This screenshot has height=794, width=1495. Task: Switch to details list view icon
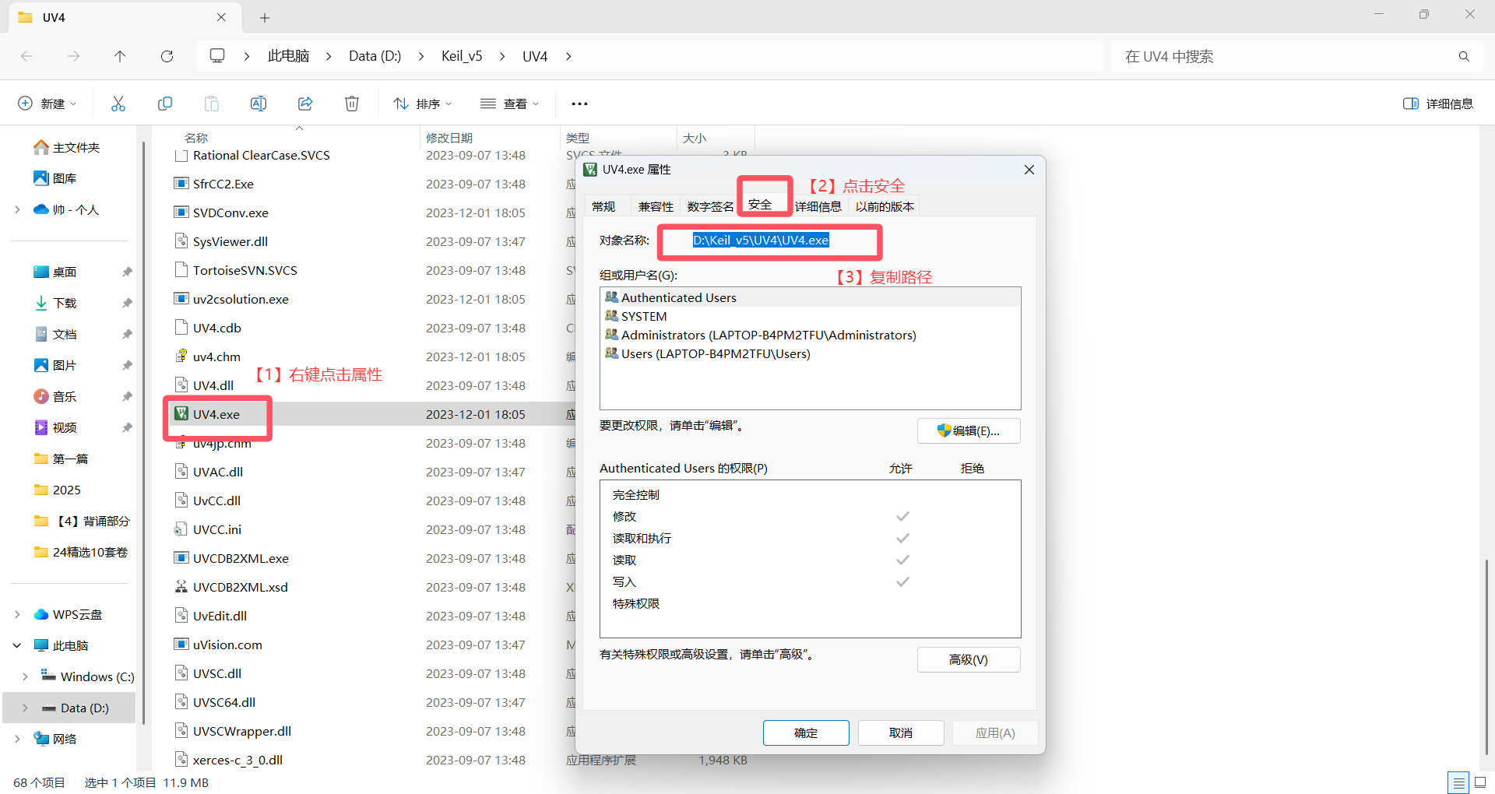click(x=1458, y=782)
